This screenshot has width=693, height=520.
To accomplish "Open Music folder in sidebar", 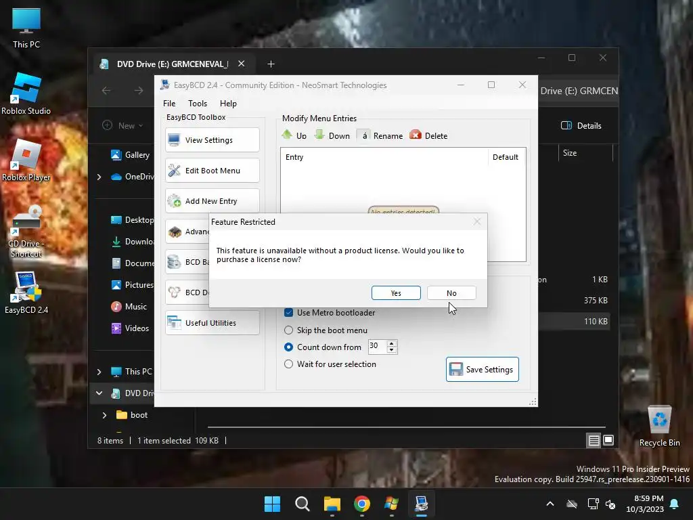I will pyautogui.click(x=129, y=307).
